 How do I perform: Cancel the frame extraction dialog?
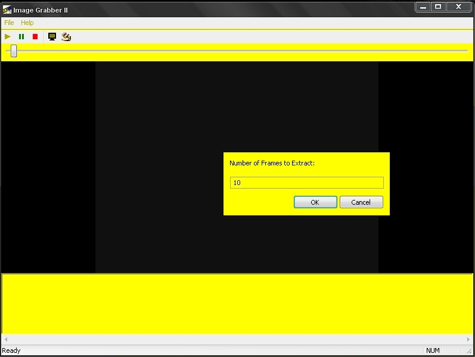(x=361, y=202)
